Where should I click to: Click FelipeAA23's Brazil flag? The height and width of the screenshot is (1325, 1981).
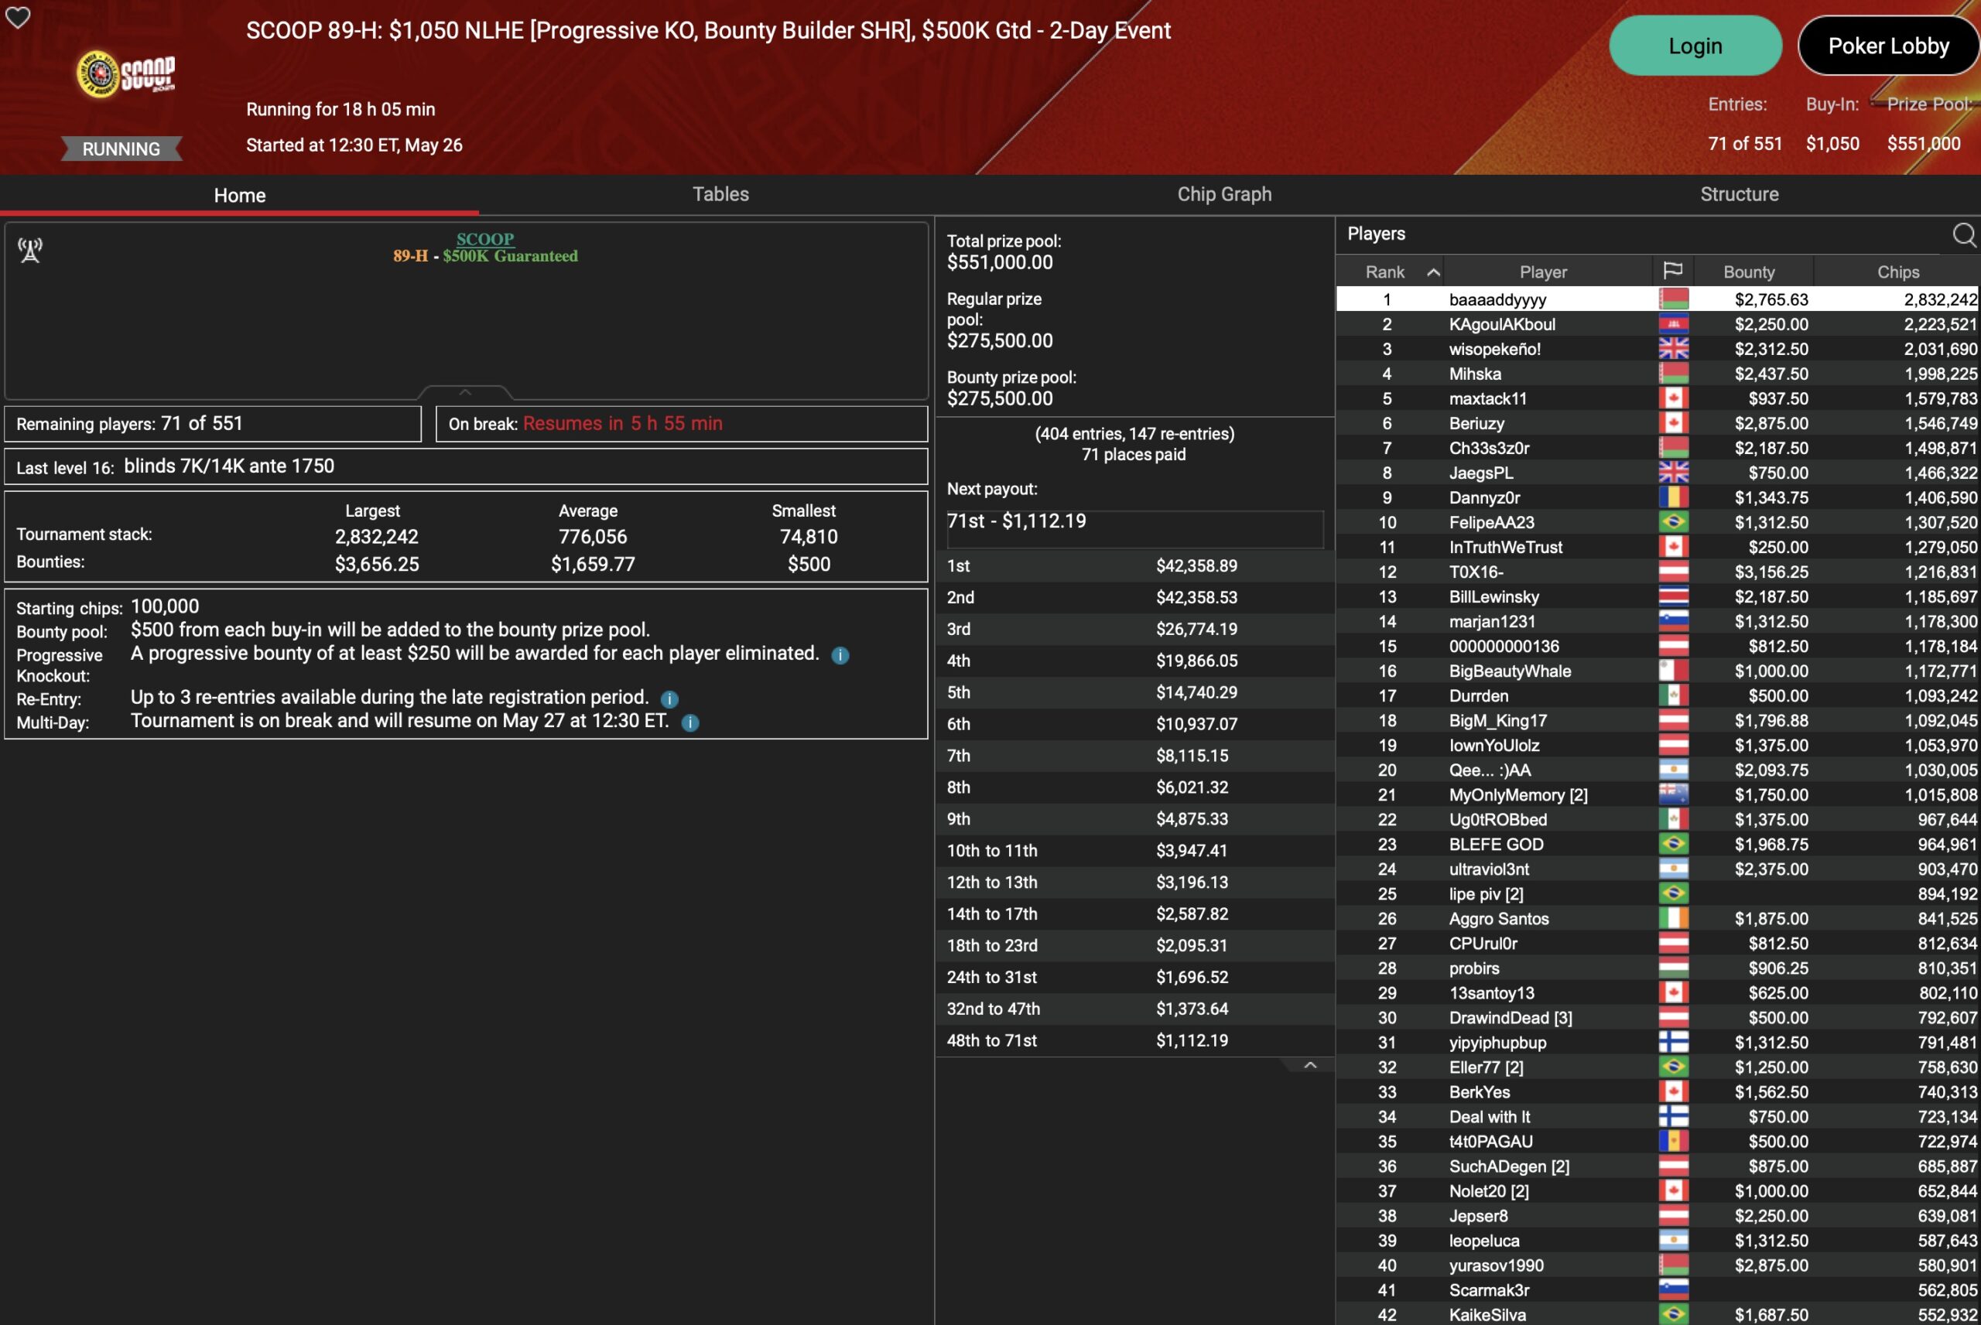coord(1673,522)
